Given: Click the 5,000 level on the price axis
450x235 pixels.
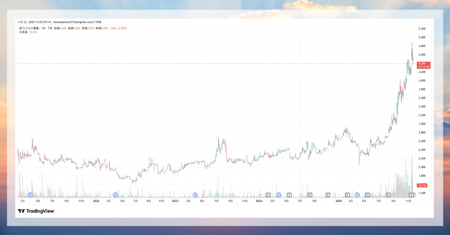Looking at the screenshot, I should coord(422,37).
